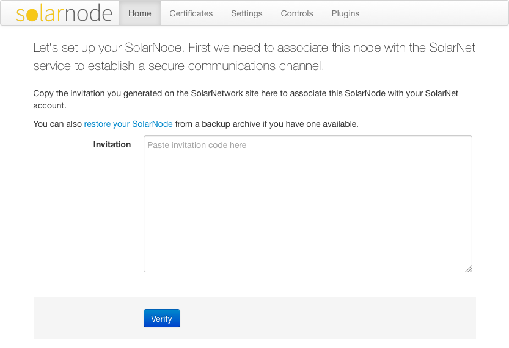Go to the Settings tab

click(247, 13)
